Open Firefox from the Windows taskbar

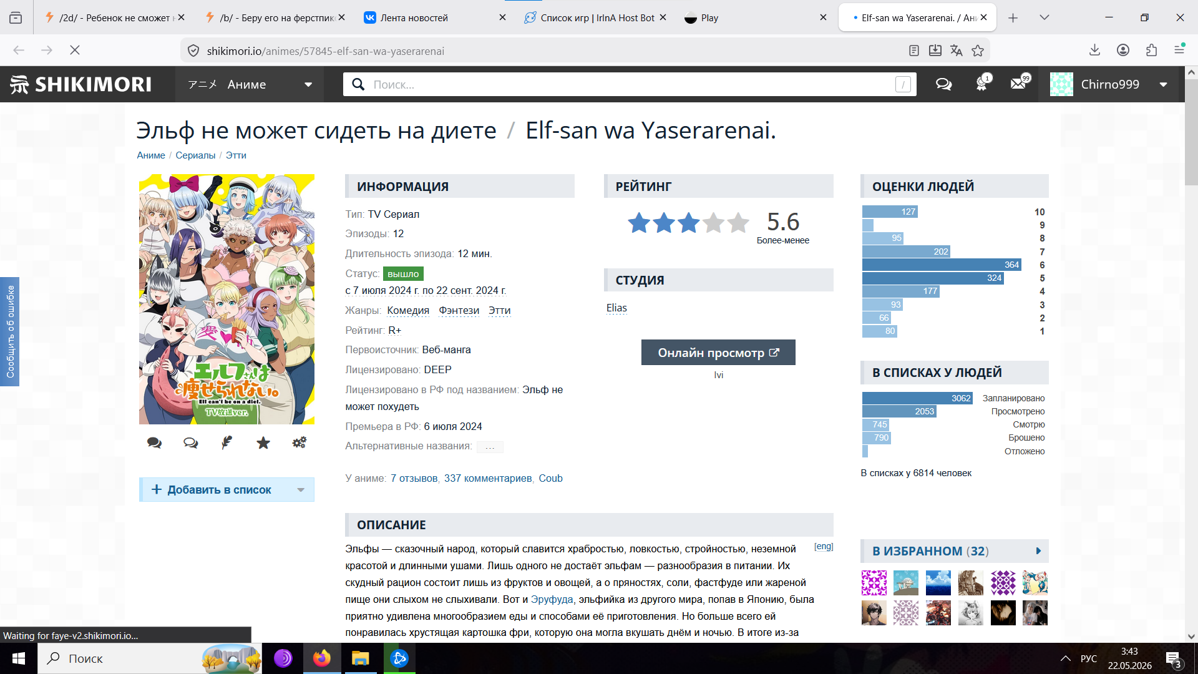[x=322, y=658]
